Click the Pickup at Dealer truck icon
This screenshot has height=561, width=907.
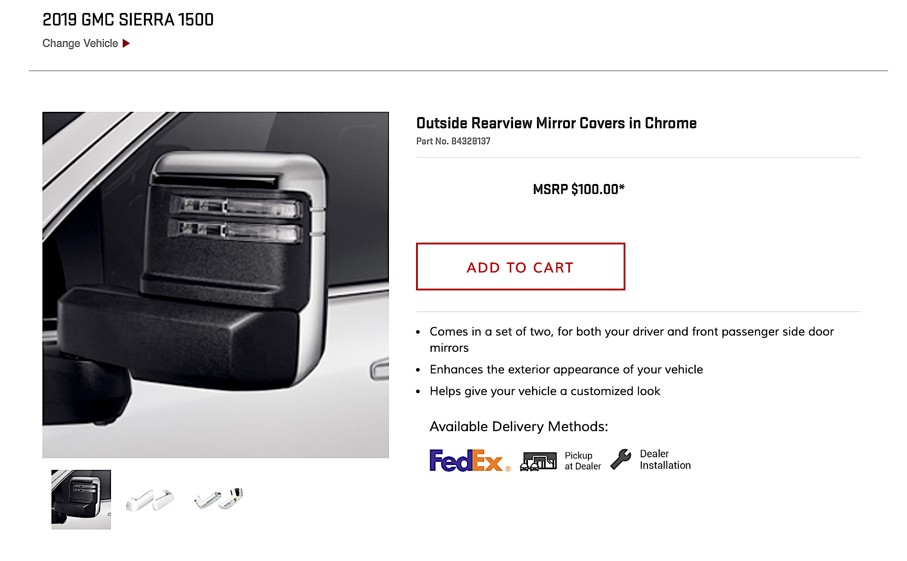[538, 461]
